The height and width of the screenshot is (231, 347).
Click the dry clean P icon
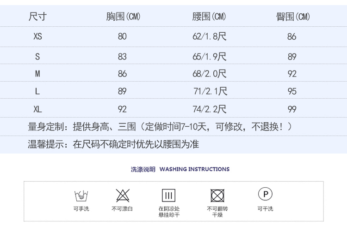tap(265, 194)
